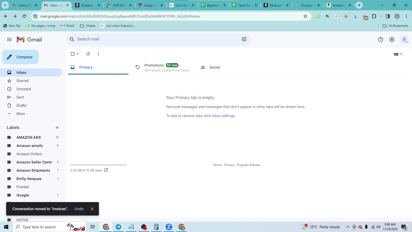Open the Sent folder
This screenshot has height=232, width=412.
point(31,97)
